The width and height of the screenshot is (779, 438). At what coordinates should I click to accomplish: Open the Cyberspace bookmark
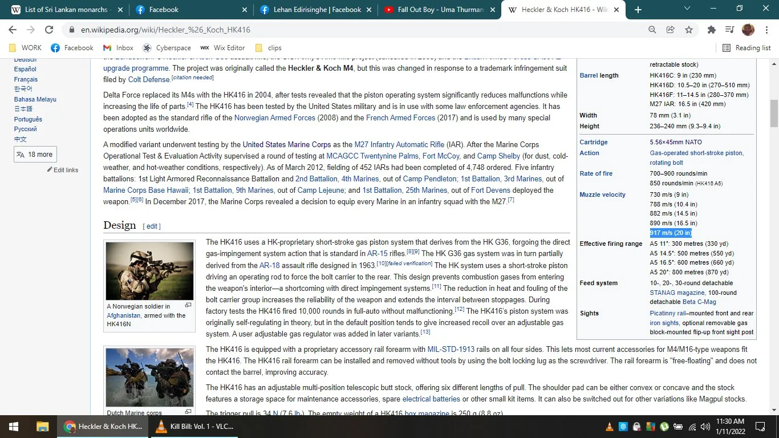point(167,48)
